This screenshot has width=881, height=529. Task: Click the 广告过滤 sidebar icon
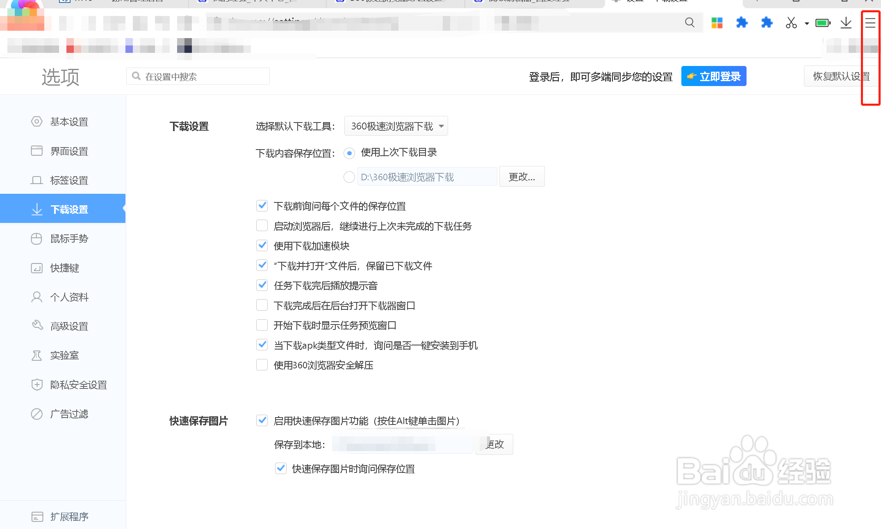pos(37,414)
